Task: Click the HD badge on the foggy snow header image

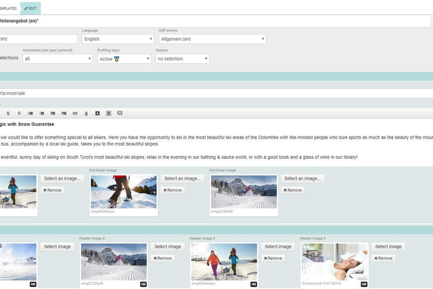Action: click(x=33, y=284)
